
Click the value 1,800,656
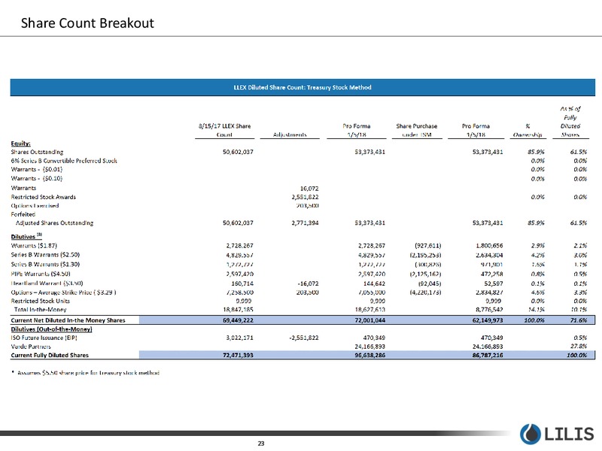point(489,246)
